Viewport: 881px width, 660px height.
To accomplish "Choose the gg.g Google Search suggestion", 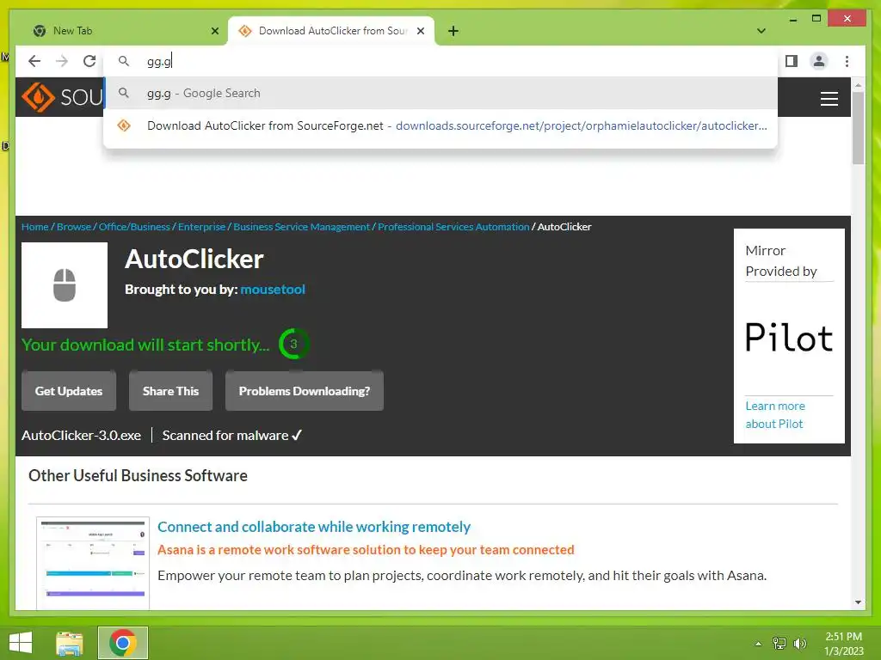I will click(x=440, y=93).
